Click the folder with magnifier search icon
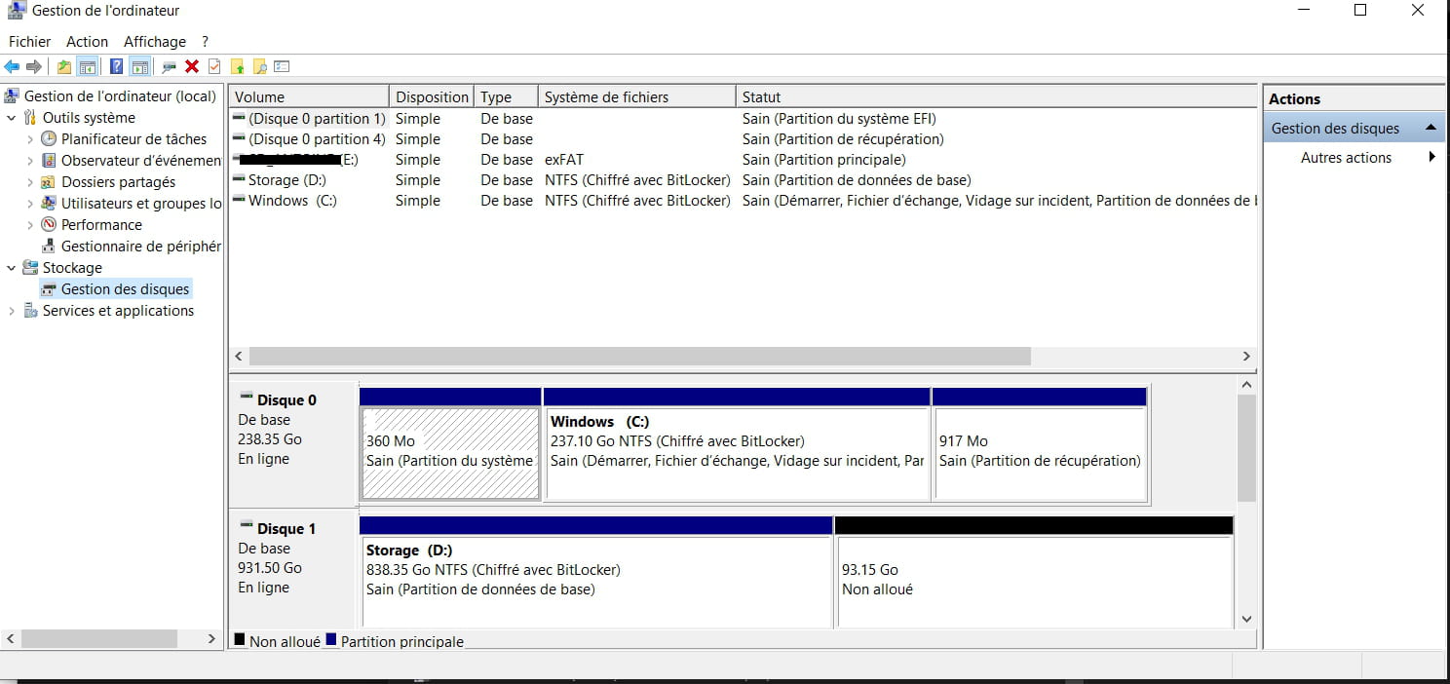This screenshot has height=684, width=1450. (259, 67)
